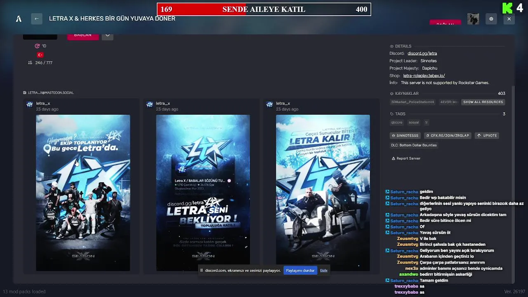Click the badge before Saturn_racha geldim
The width and height of the screenshot is (528, 297).
tap(387, 192)
